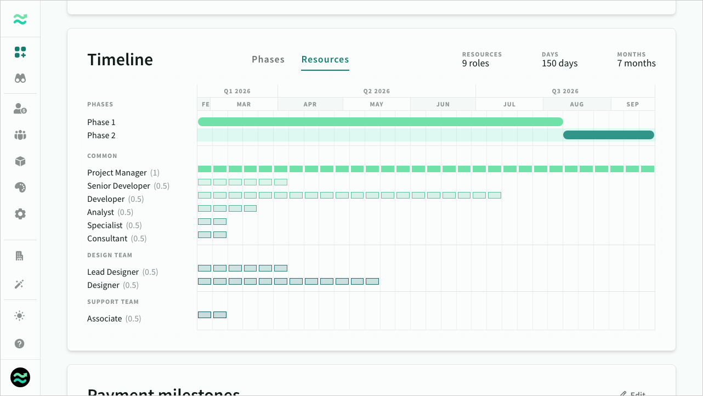Click the cube box icon in sidebar

(20, 161)
